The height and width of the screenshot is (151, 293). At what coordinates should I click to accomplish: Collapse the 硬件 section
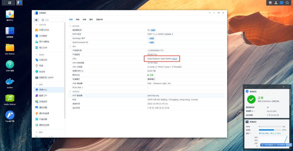pyautogui.click(x=70, y=47)
